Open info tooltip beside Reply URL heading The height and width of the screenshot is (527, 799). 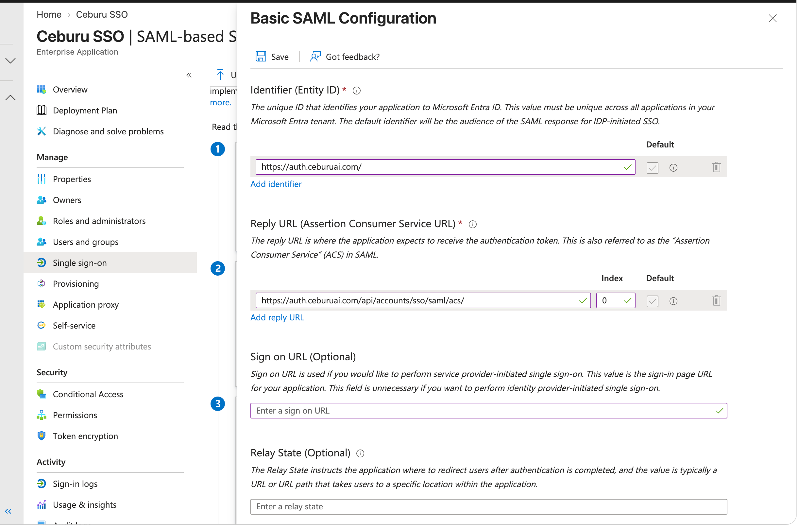[x=473, y=225]
